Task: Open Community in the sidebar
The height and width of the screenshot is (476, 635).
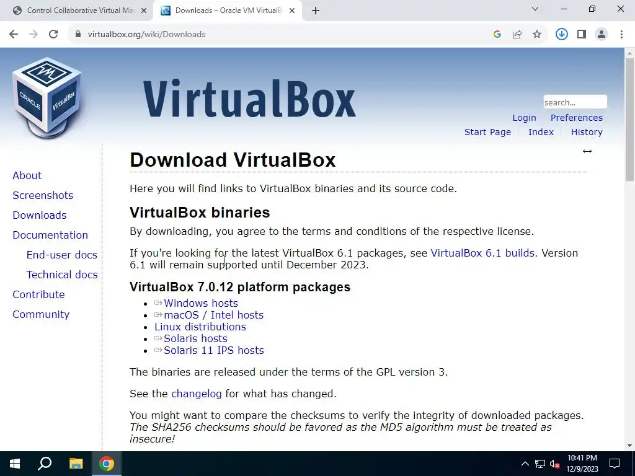Action: click(x=41, y=314)
